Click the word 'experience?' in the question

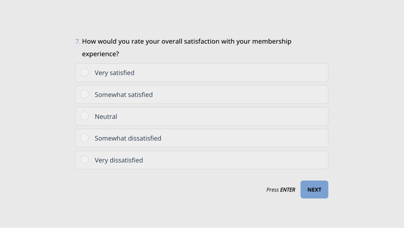[x=100, y=54]
